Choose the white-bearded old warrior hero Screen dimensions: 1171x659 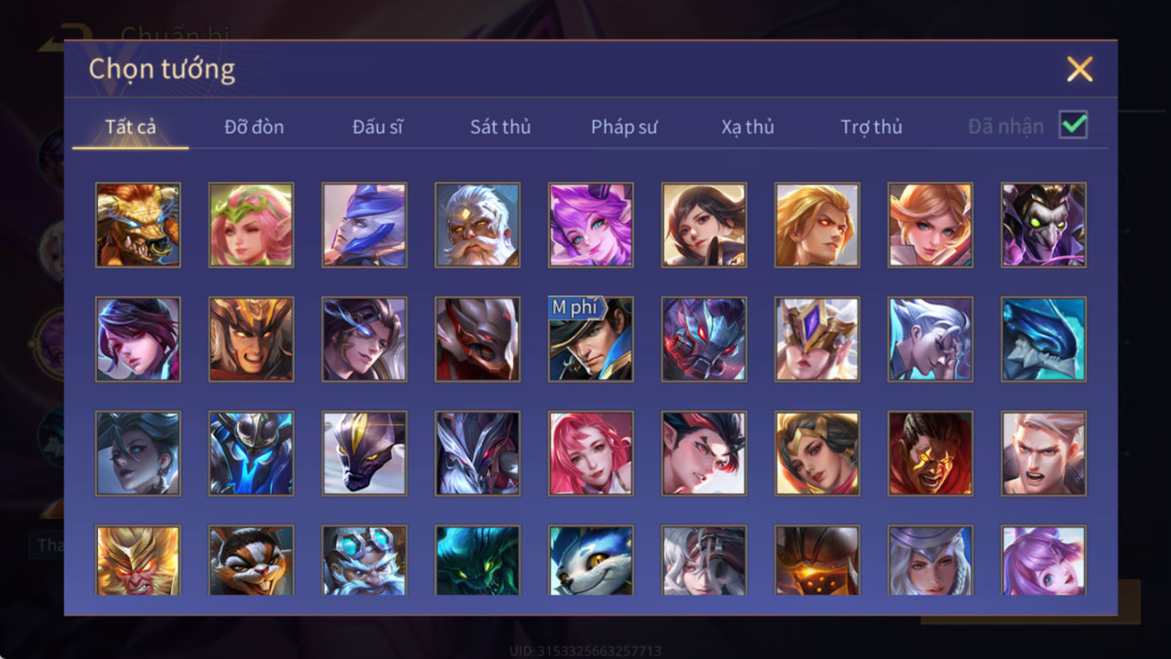click(x=477, y=225)
